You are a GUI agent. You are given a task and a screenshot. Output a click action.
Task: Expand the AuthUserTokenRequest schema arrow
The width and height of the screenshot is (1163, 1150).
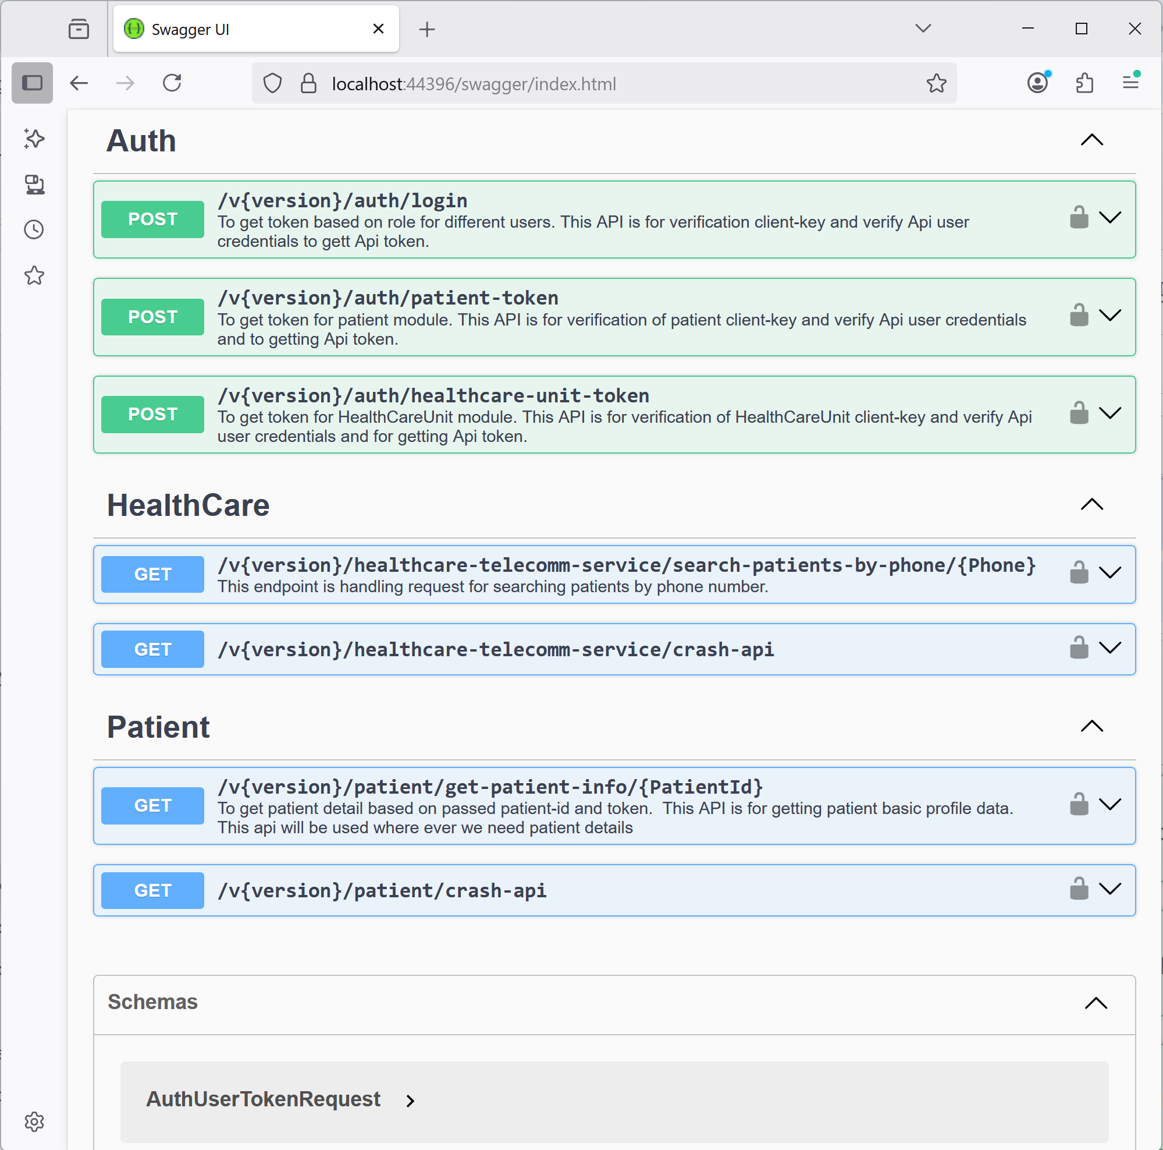pyautogui.click(x=410, y=1101)
